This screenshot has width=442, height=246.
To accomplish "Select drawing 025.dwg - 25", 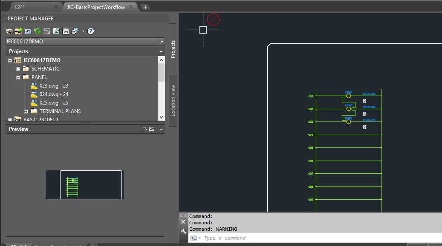I will pos(54,103).
